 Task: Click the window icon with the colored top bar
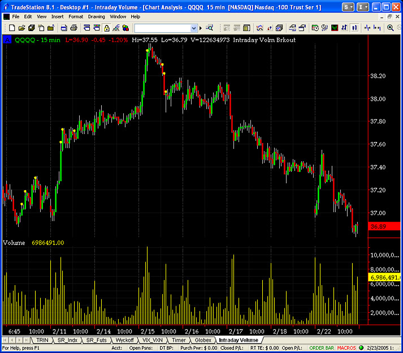click(97, 28)
